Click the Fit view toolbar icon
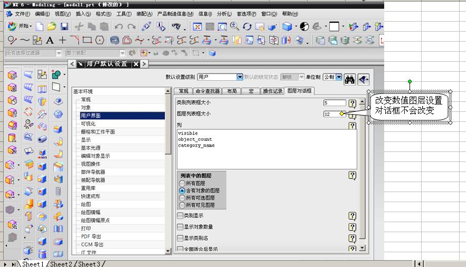This screenshot has width=466, height=267. [x=197, y=27]
